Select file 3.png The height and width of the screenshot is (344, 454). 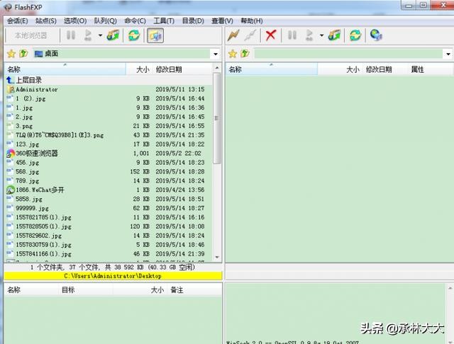tap(109, 126)
